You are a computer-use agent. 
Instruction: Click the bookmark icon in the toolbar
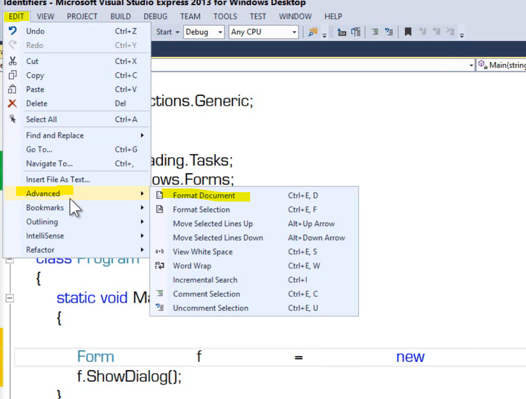[408, 32]
